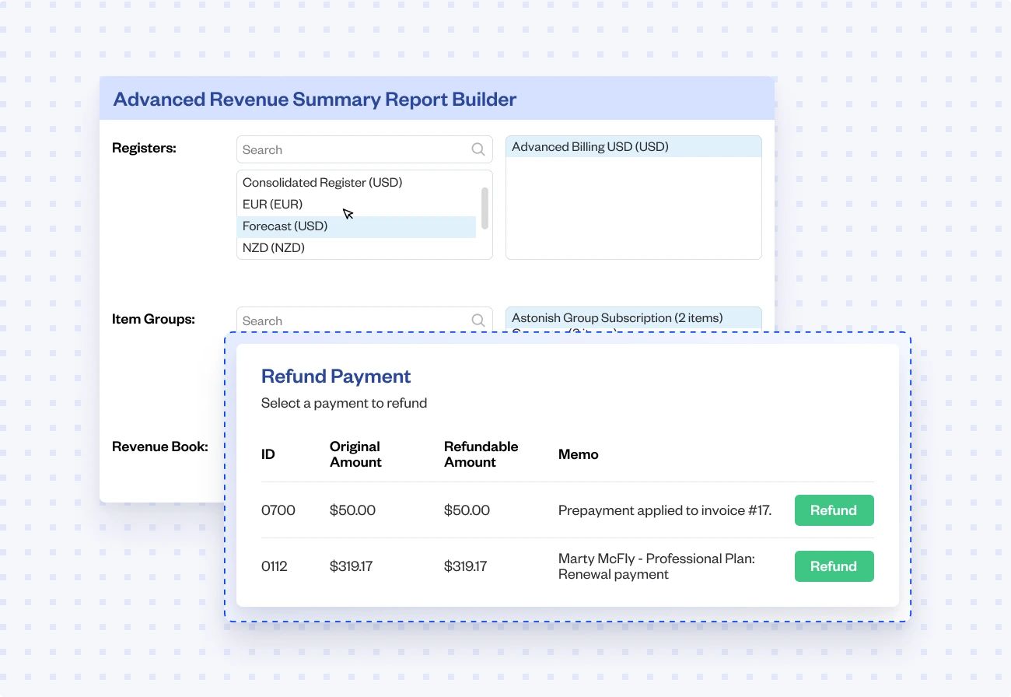Refund payment 0700 of $50.00

(x=834, y=510)
